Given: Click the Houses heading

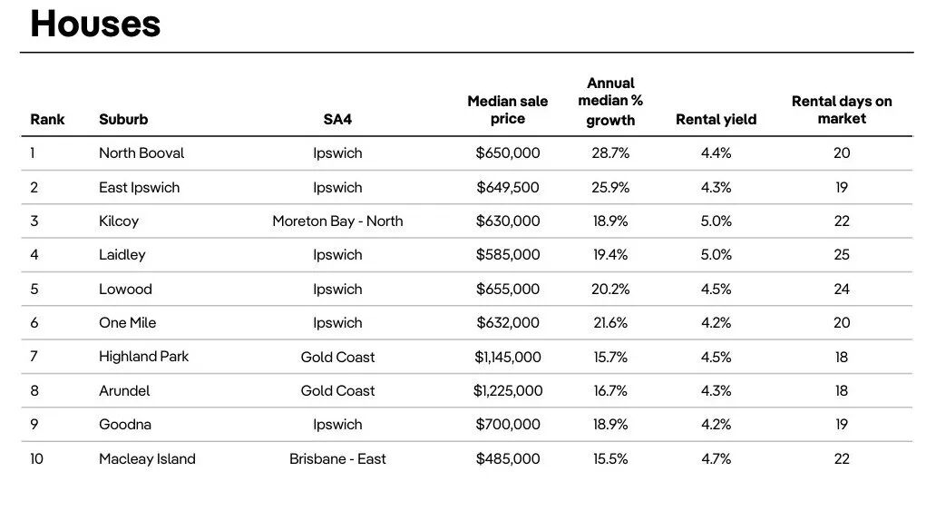Looking at the screenshot, I should pyautogui.click(x=95, y=24).
